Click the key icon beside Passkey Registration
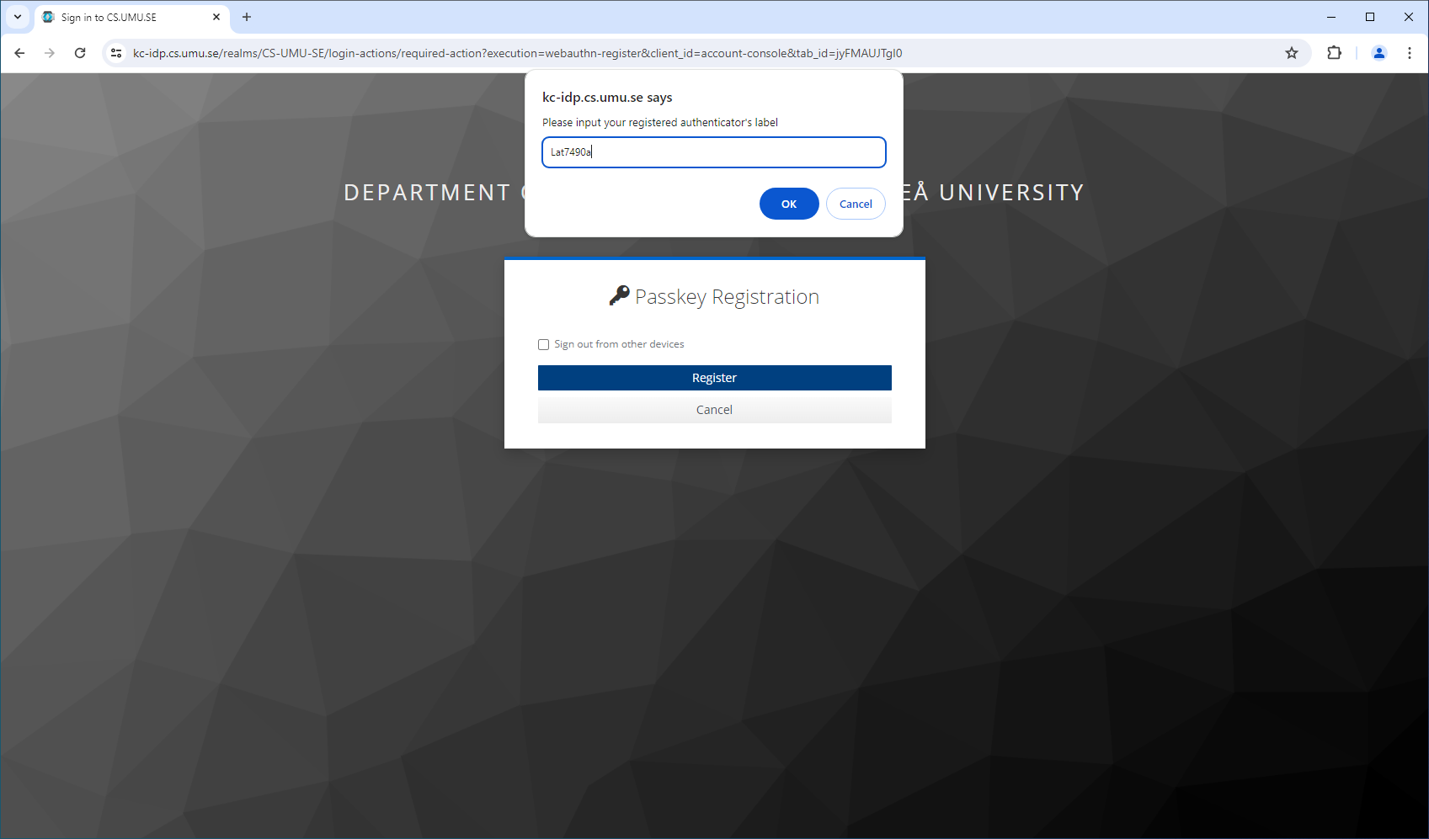This screenshot has height=839, width=1429. click(620, 295)
